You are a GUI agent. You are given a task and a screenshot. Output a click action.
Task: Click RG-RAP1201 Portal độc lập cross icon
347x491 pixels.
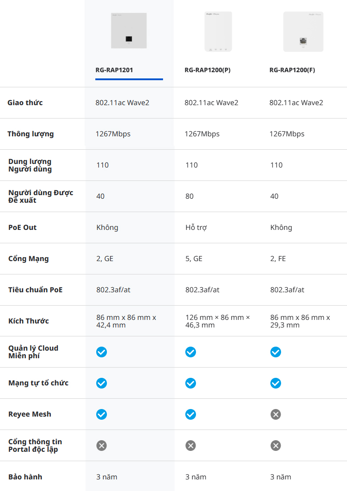[102, 446]
